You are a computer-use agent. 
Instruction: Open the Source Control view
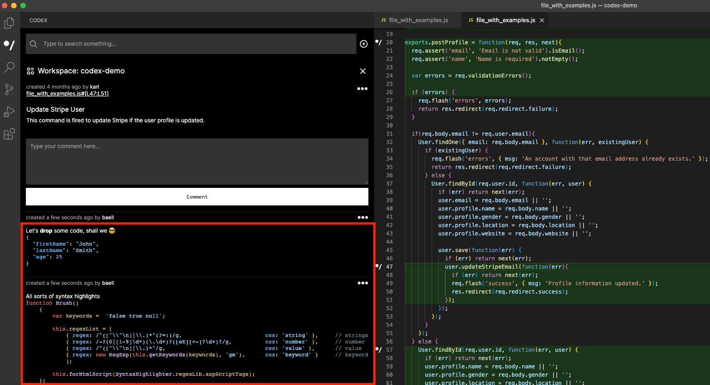(9, 90)
